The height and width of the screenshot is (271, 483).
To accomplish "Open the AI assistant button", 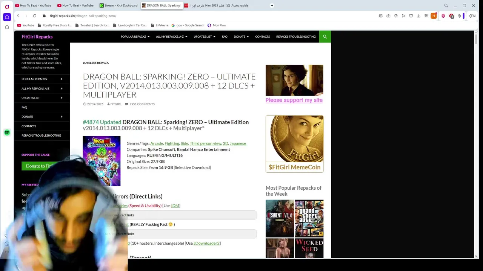I will click(x=472, y=16).
